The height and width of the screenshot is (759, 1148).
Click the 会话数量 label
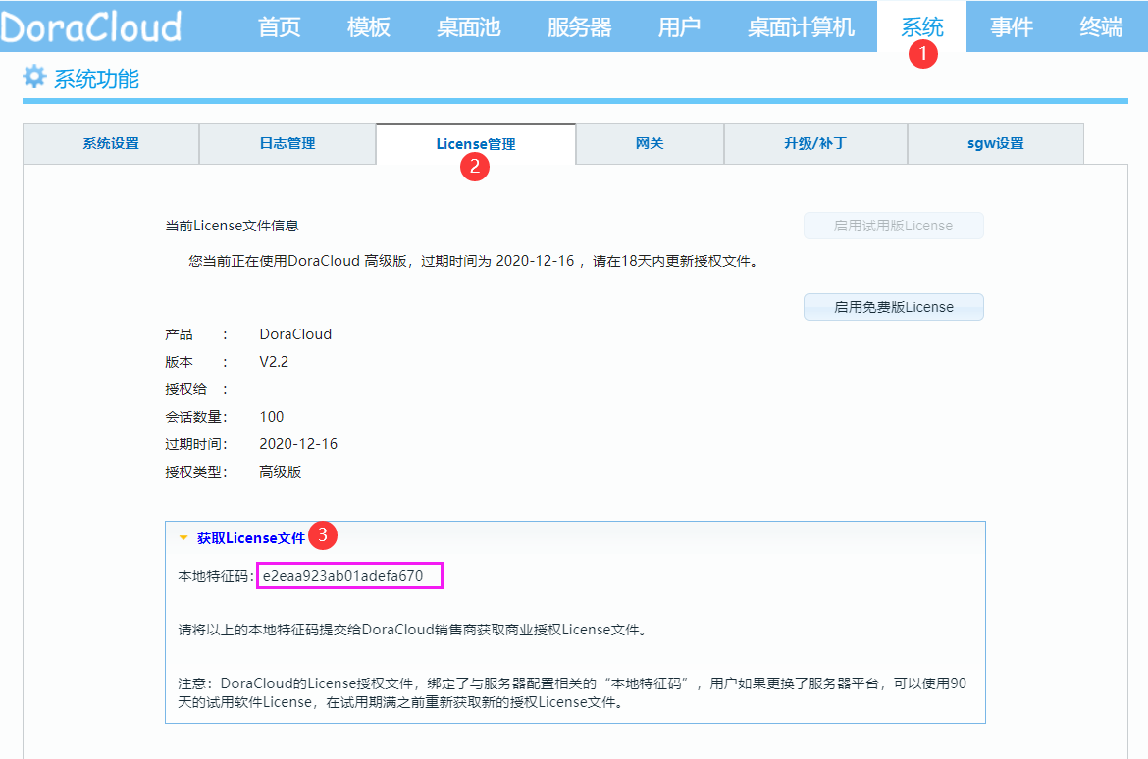196,417
